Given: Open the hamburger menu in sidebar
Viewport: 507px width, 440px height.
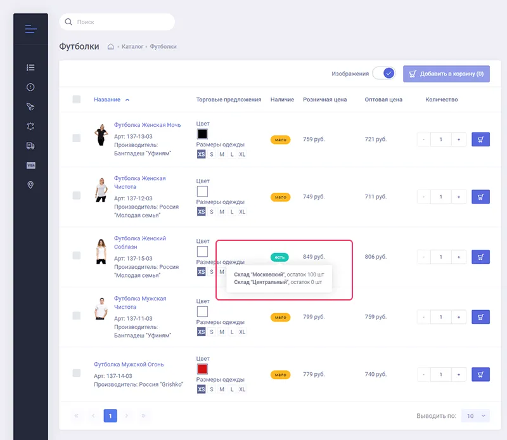Looking at the screenshot, I should pos(30,29).
